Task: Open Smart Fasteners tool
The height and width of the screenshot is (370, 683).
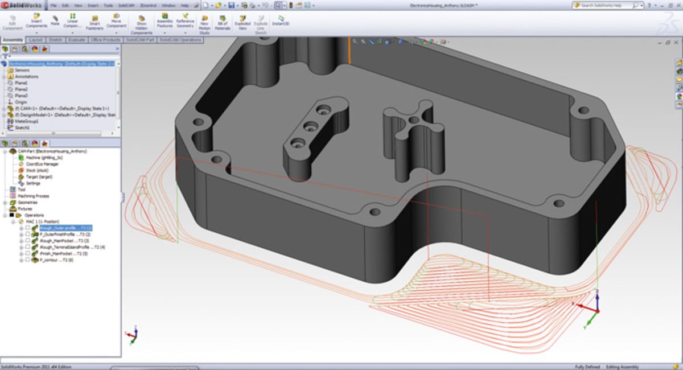Action: tap(93, 18)
